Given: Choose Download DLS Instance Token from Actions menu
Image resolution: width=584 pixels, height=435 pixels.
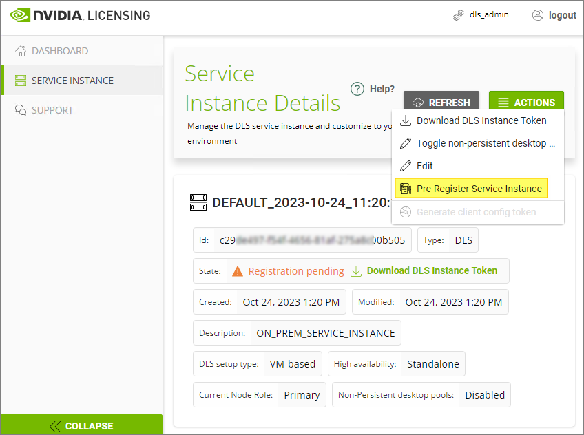Looking at the screenshot, I should 481,120.
